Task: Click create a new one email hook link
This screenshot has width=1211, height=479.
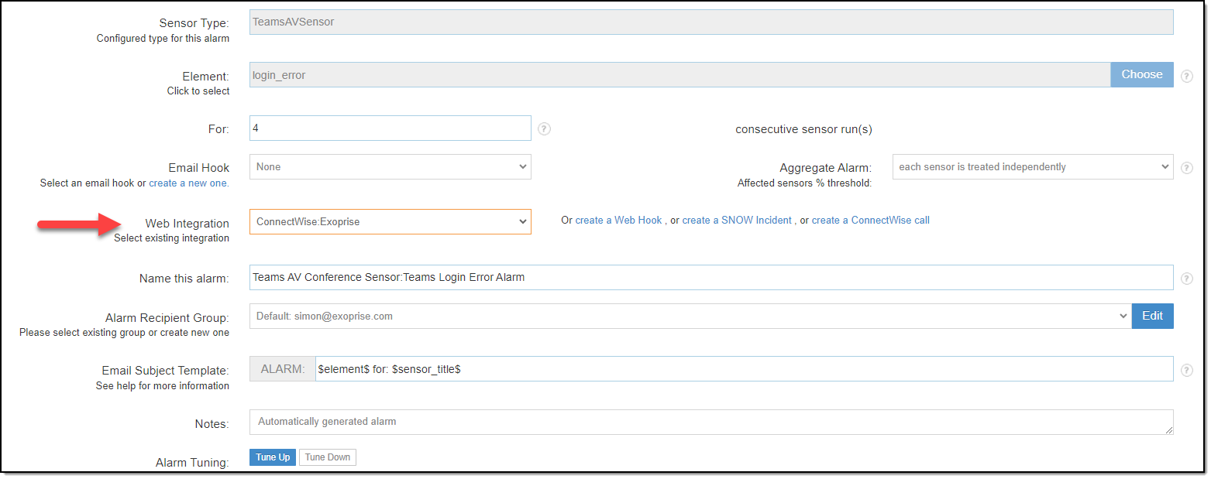Action: (x=188, y=183)
